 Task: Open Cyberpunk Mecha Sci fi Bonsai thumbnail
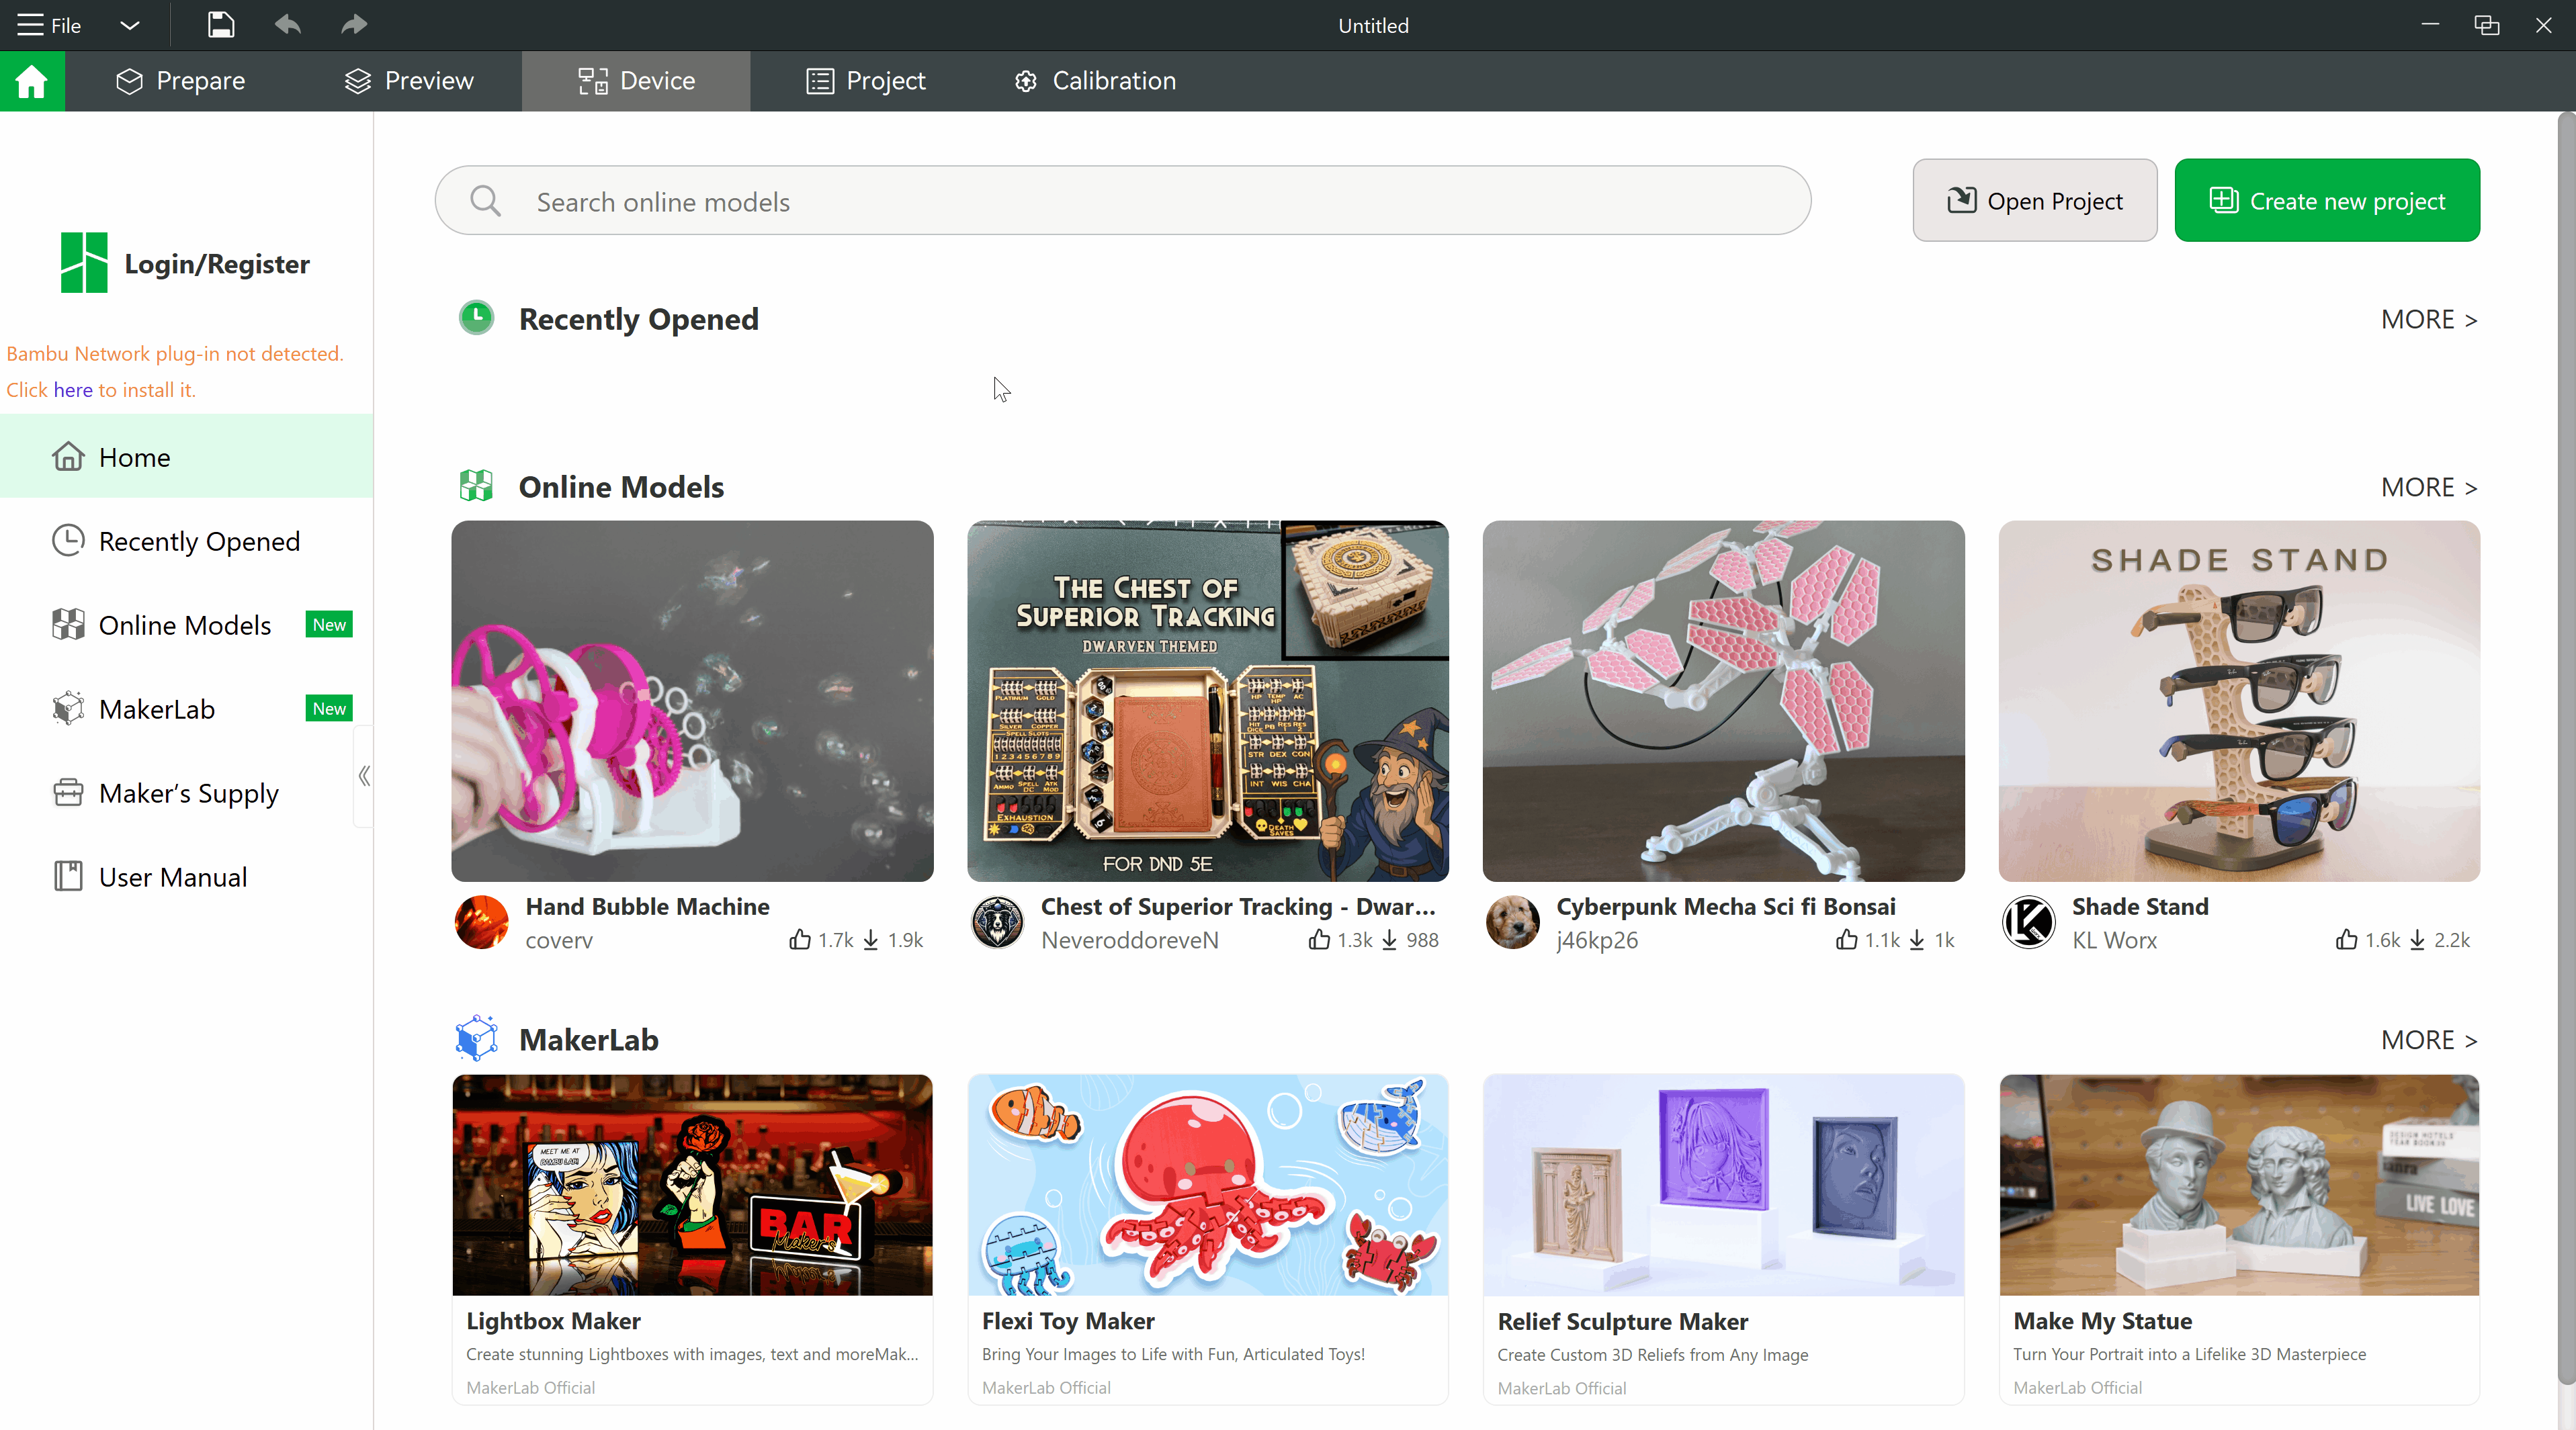[x=1724, y=701]
